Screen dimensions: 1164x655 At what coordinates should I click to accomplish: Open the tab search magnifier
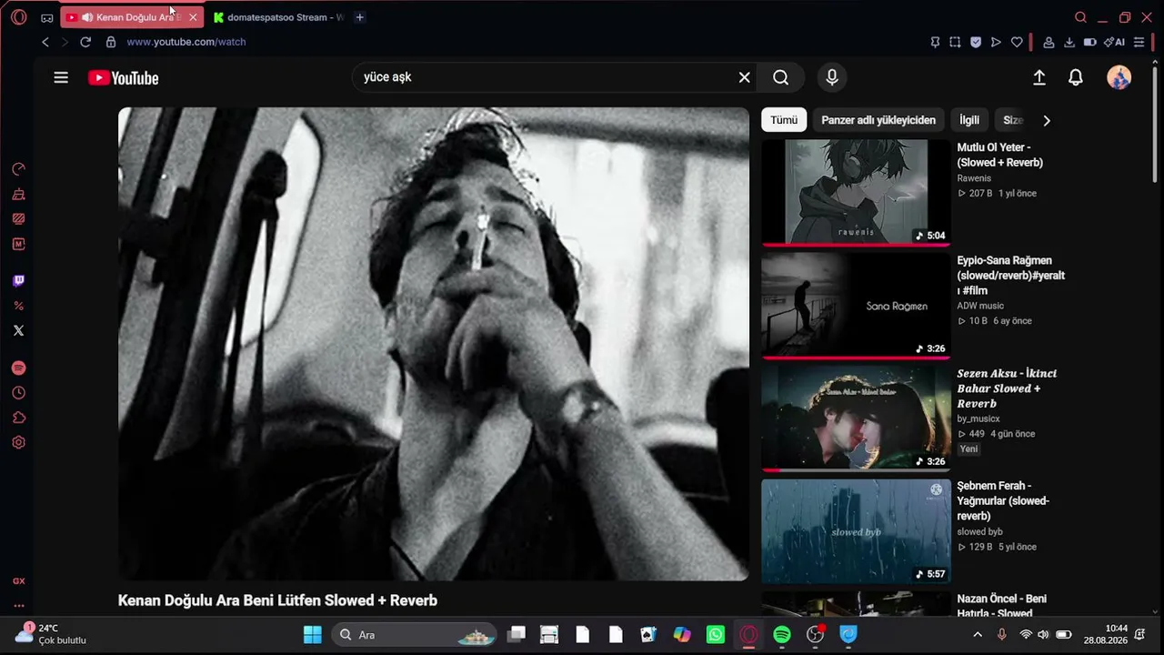coord(1080,17)
